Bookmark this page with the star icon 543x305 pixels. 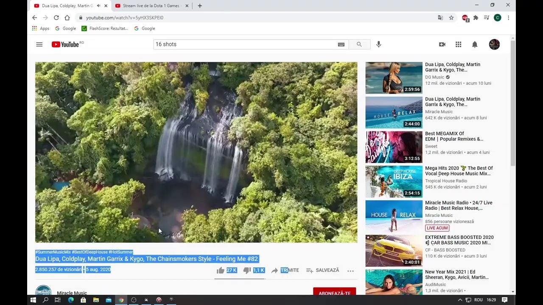(x=451, y=18)
